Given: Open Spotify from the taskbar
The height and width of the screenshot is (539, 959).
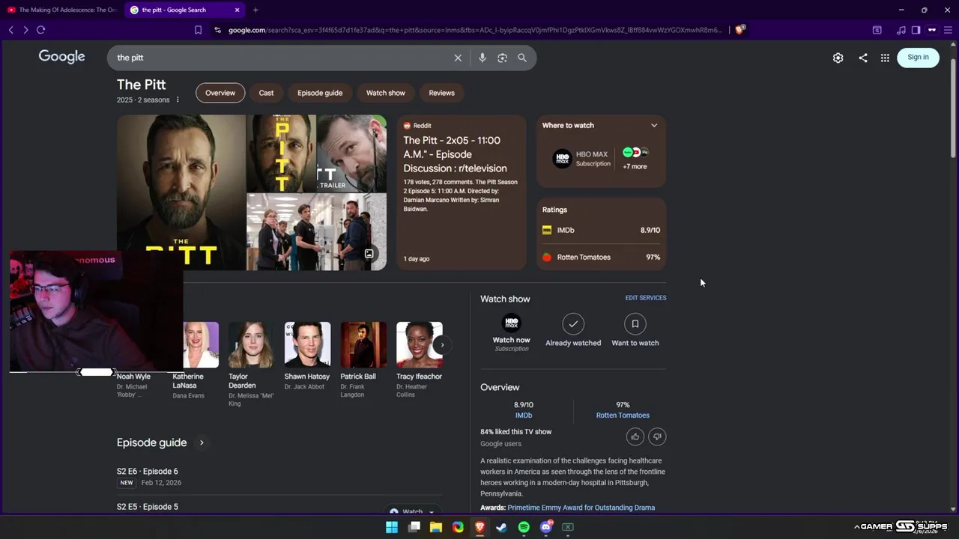Looking at the screenshot, I should (x=524, y=527).
